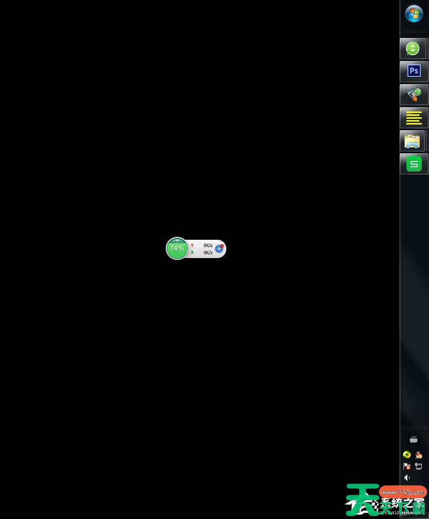The image size is (429, 519).
Task: Open the 360 Security yellow-green plus tray icon
Action: tap(407, 455)
